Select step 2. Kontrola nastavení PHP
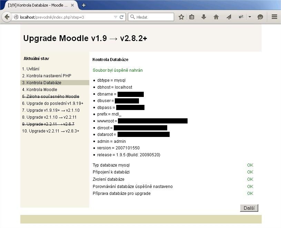Screen dimensions: 281x228 coord(47,76)
